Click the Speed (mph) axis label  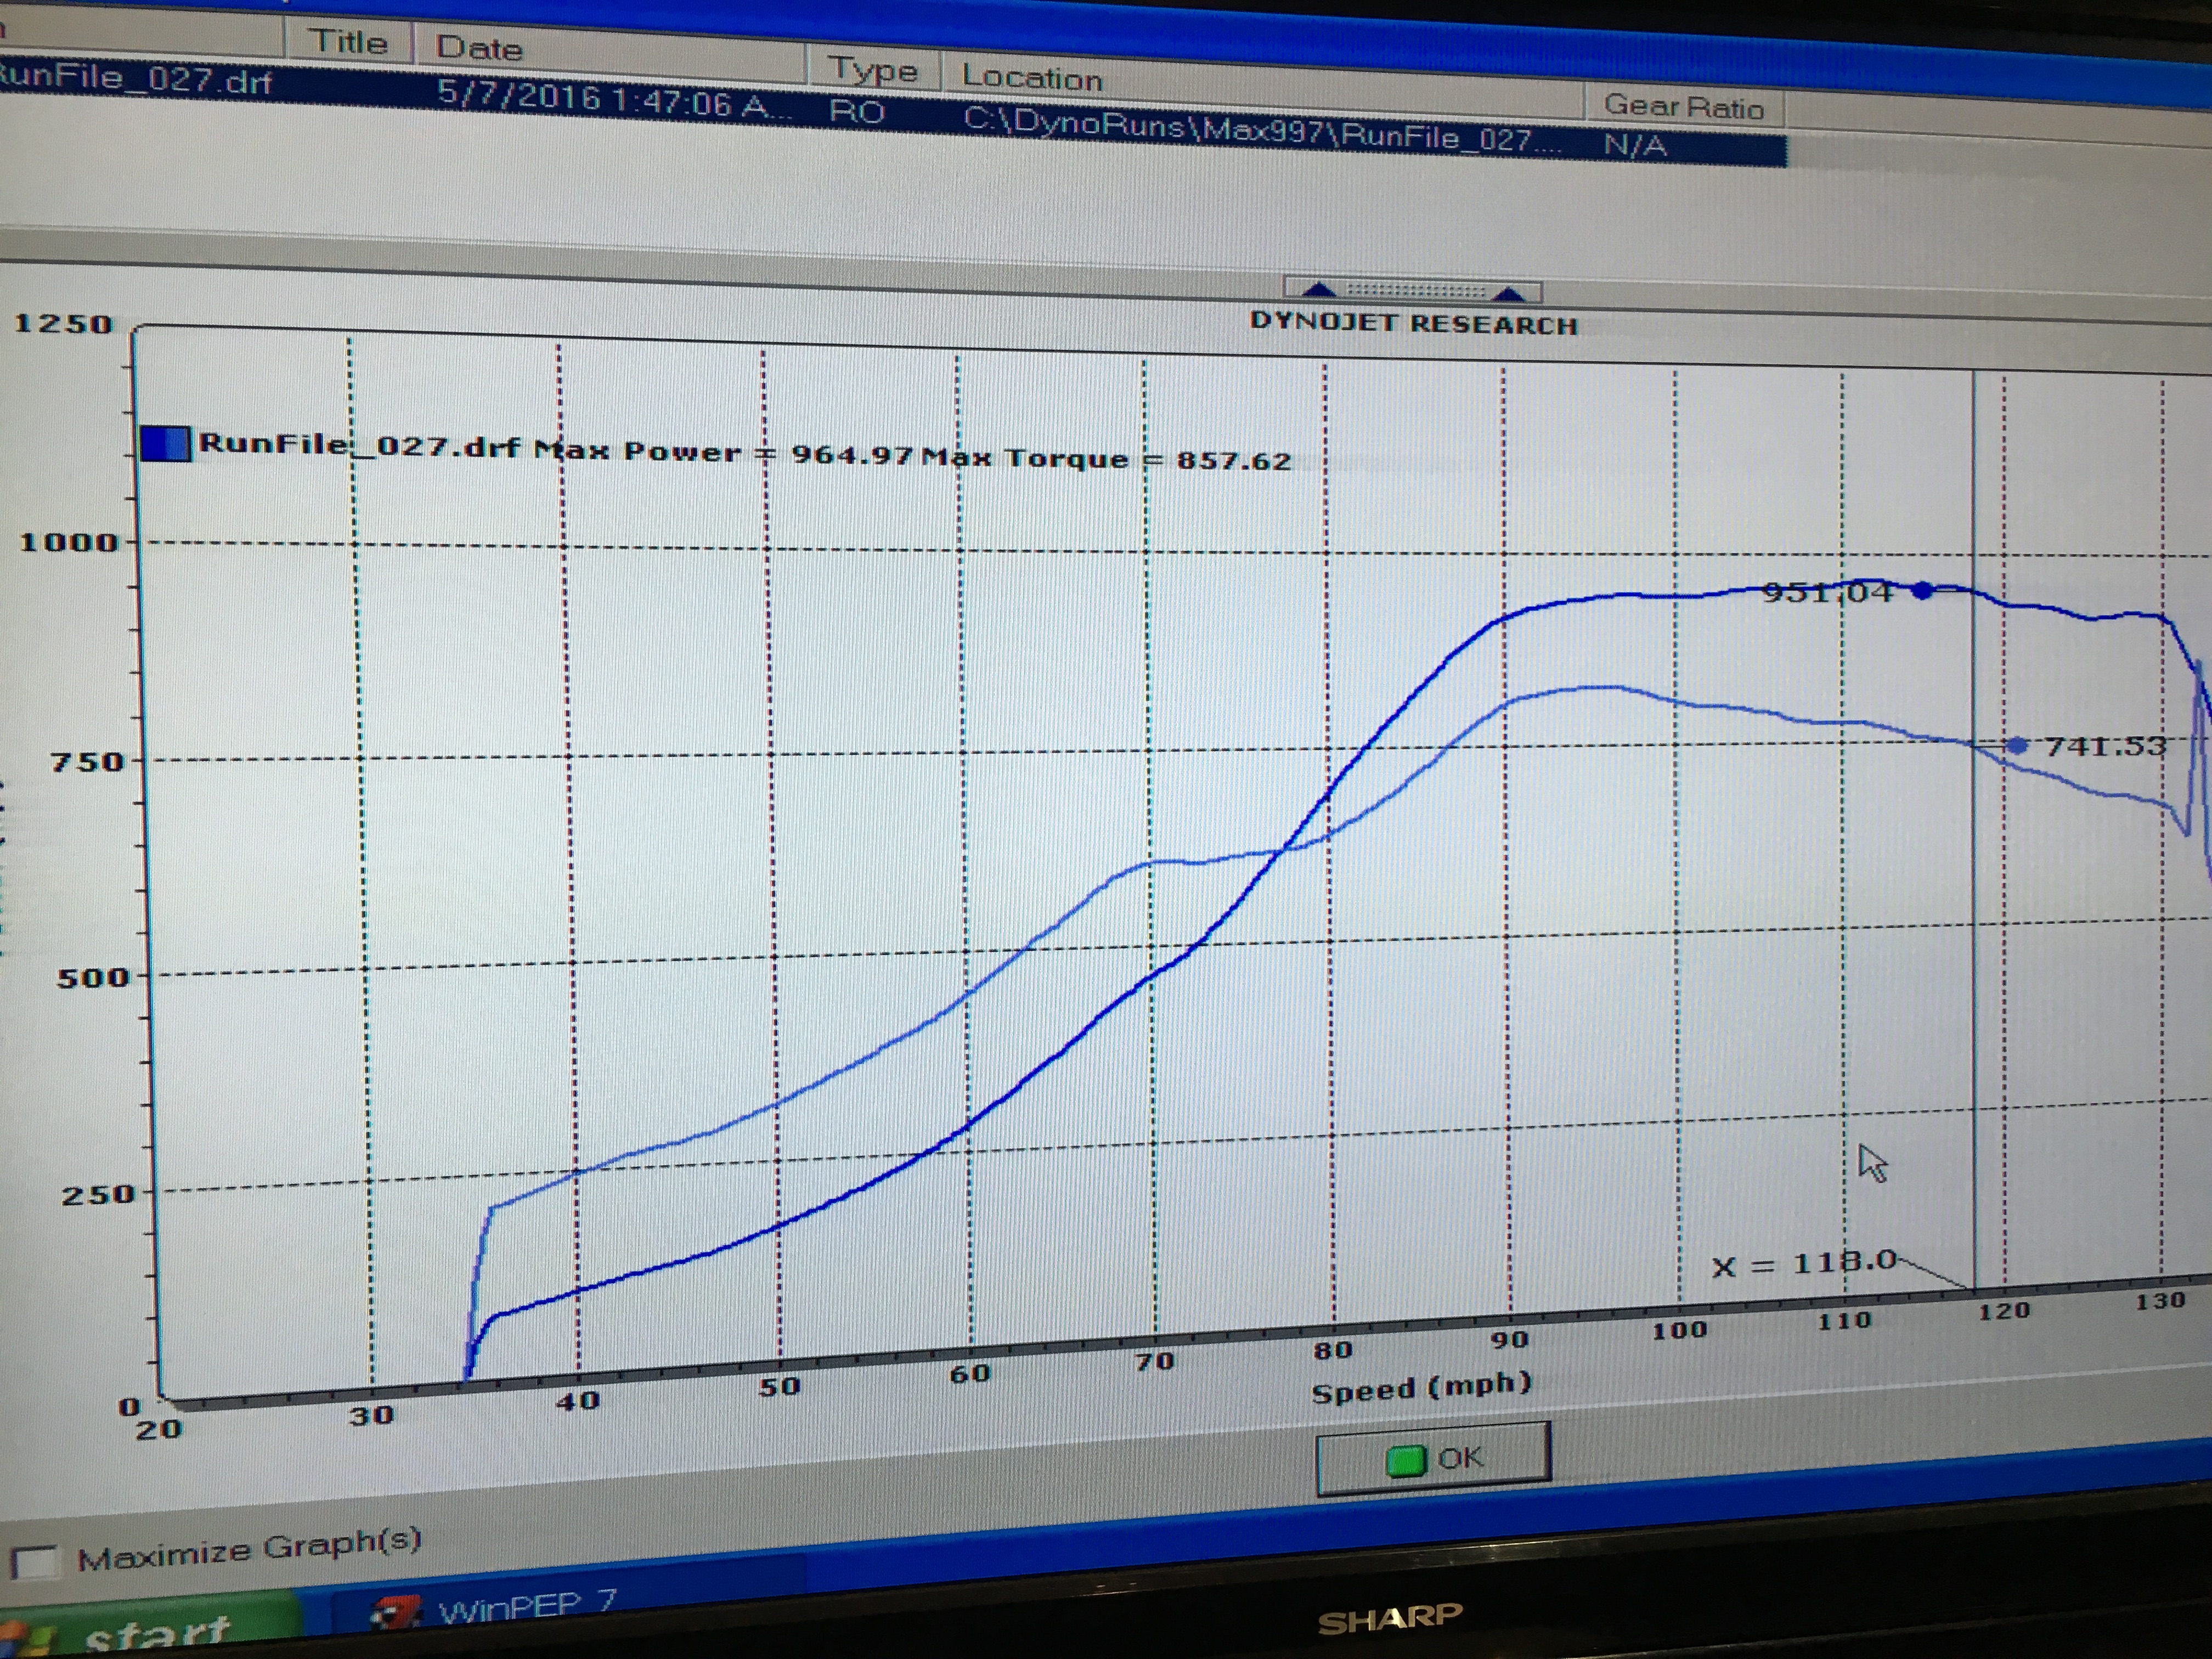(1421, 1387)
